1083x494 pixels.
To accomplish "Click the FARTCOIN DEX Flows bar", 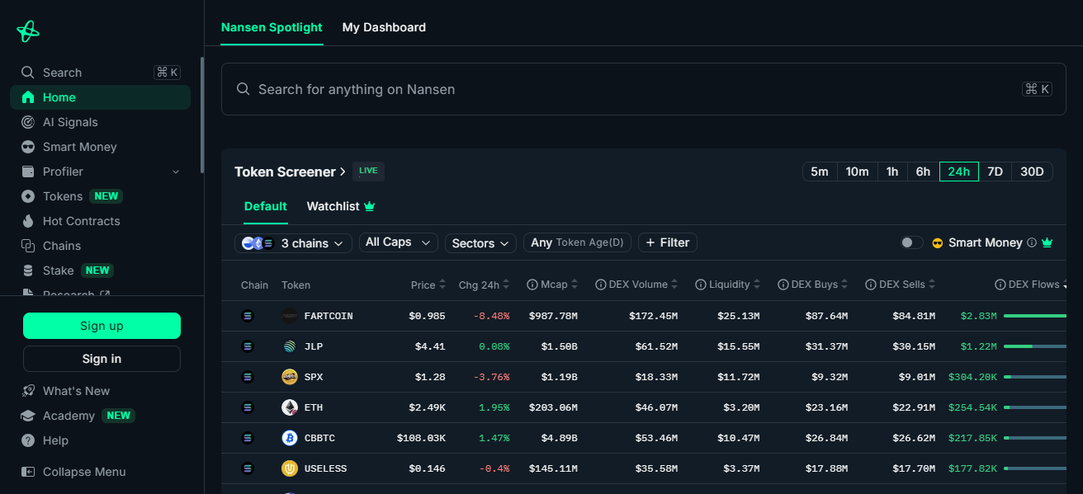I will coord(1034,316).
